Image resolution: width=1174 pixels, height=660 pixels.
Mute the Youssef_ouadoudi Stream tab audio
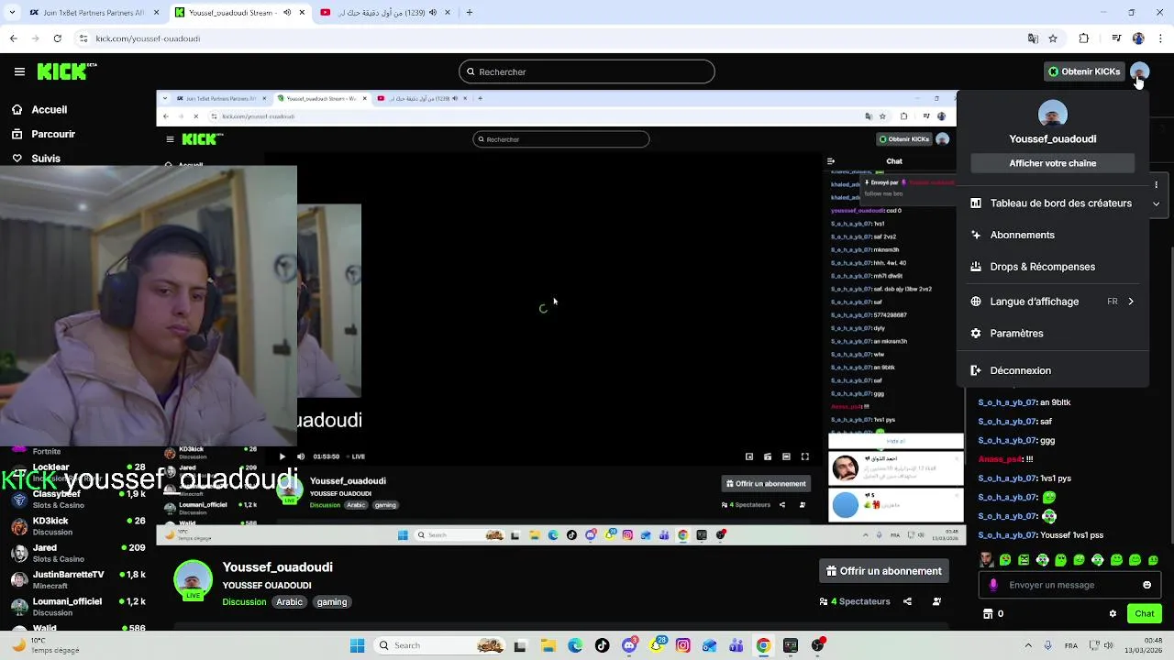[x=287, y=13]
